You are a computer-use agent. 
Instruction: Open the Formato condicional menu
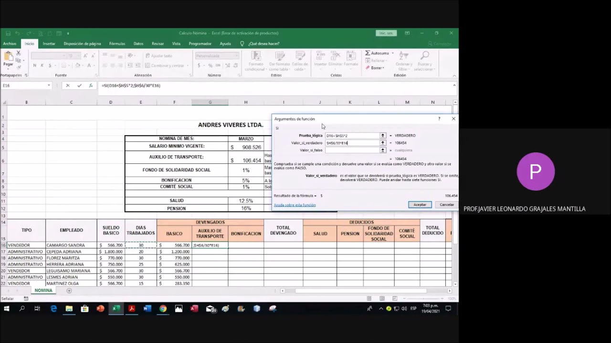(x=255, y=61)
